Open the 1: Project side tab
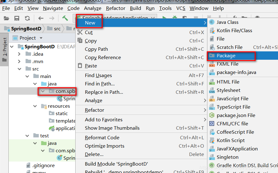Image resolution: width=278 pixels, height=173 pixels. click(4, 50)
